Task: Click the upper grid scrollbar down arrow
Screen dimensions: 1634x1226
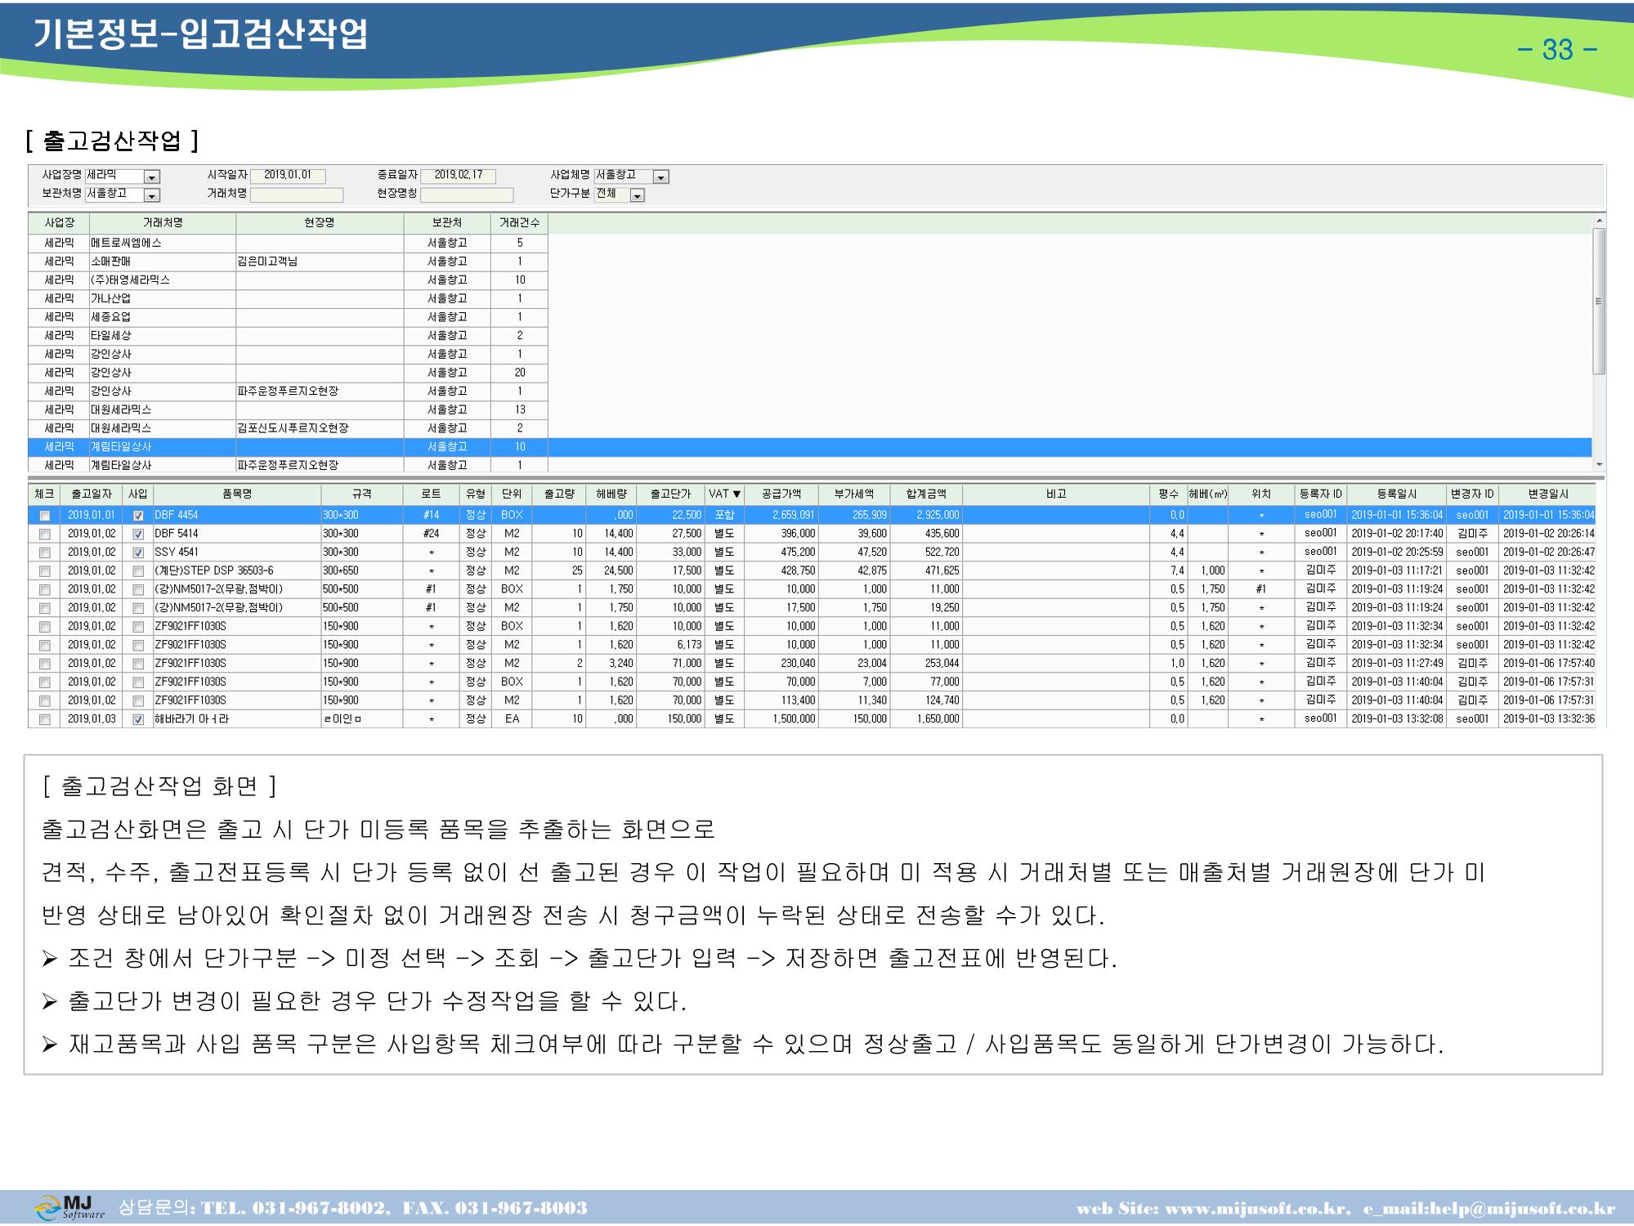Action: pyautogui.click(x=1599, y=465)
